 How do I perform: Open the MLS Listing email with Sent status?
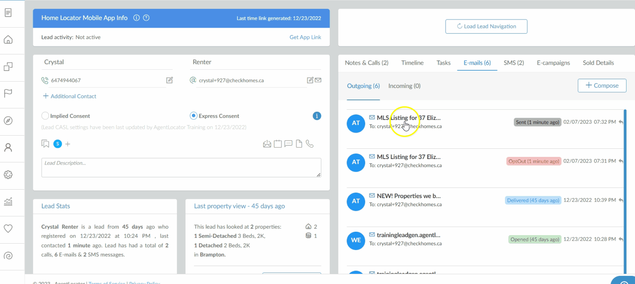409,118
